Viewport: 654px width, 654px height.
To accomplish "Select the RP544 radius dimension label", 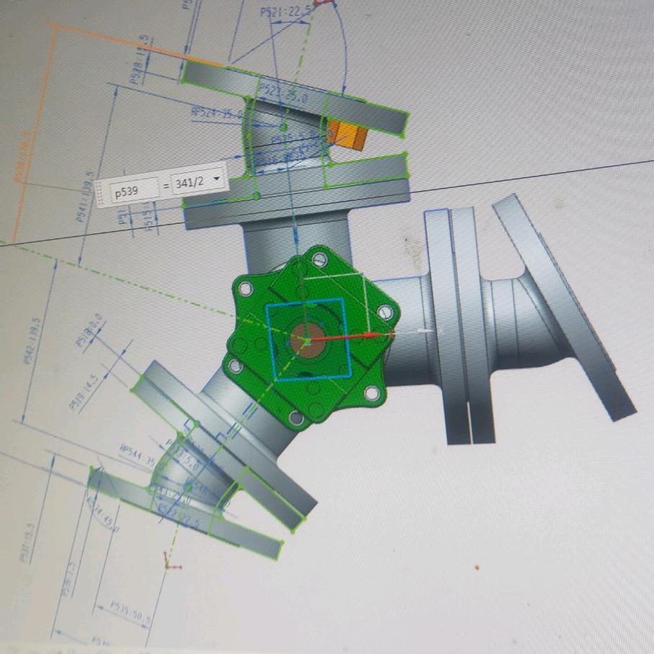I will tap(138, 454).
